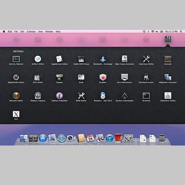Click the Thu 5:12 PM clock
This screenshot has width=185, height=185.
coord(171,32)
